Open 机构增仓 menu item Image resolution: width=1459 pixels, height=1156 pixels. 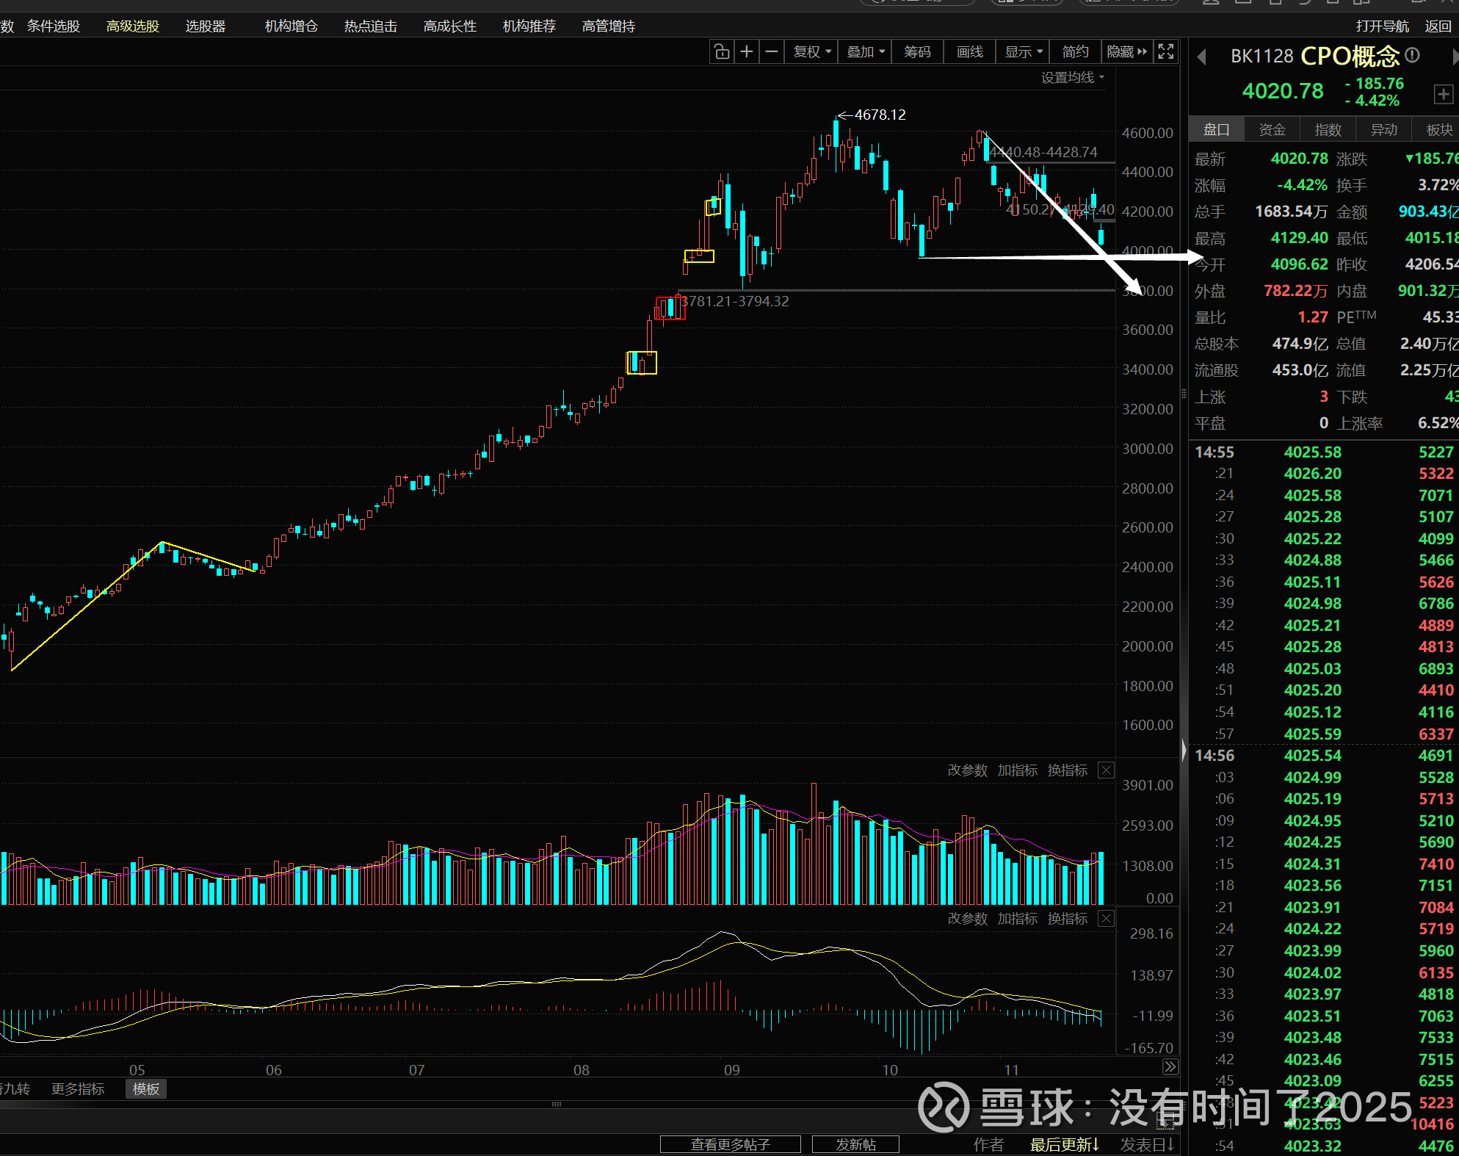point(291,26)
